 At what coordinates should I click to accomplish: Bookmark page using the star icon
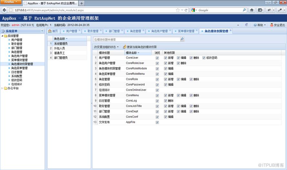pyautogui.click(x=178, y=10)
